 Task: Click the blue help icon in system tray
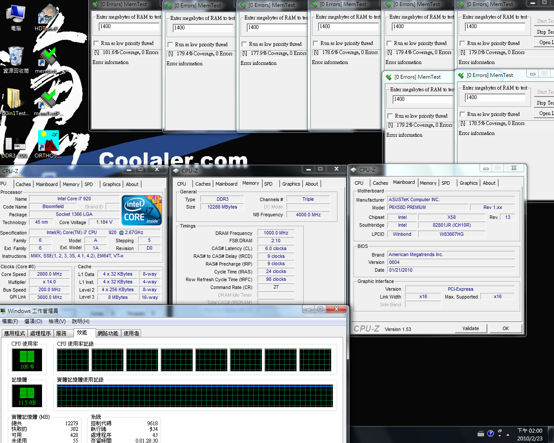point(490,433)
